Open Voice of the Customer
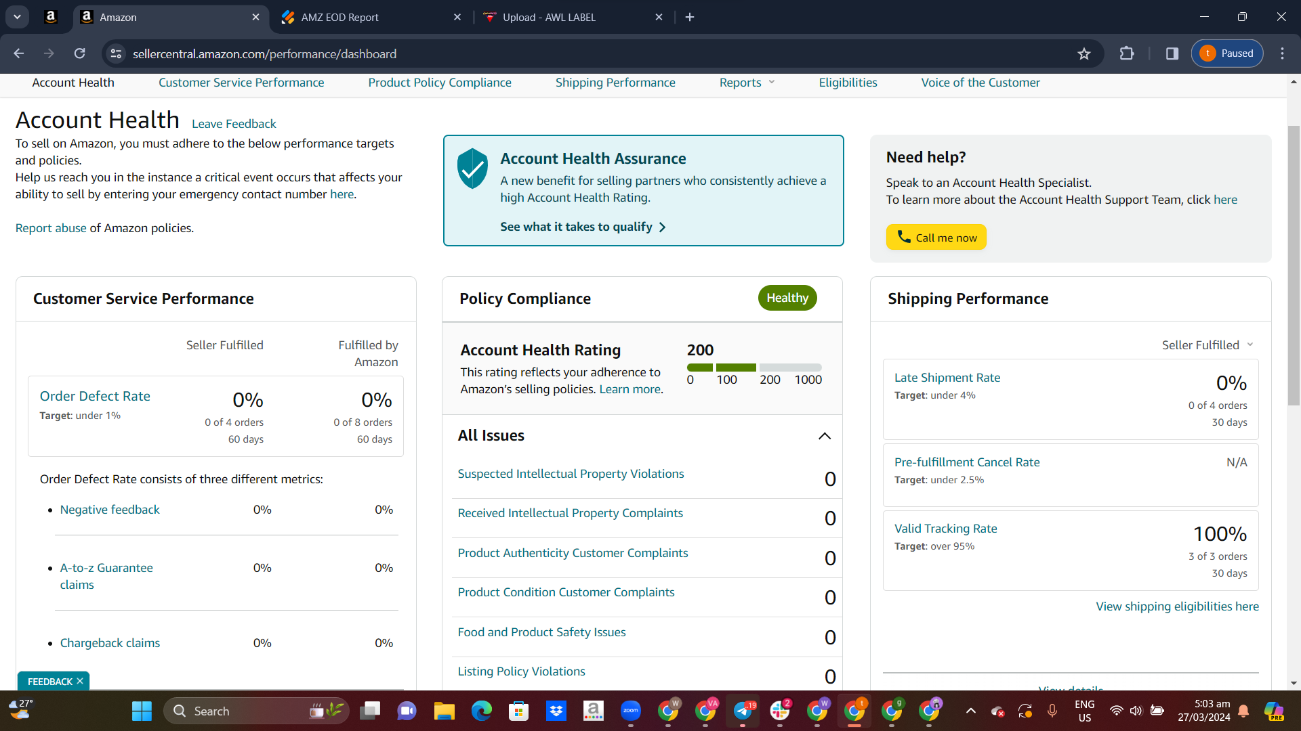The height and width of the screenshot is (731, 1301). (x=980, y=83)
